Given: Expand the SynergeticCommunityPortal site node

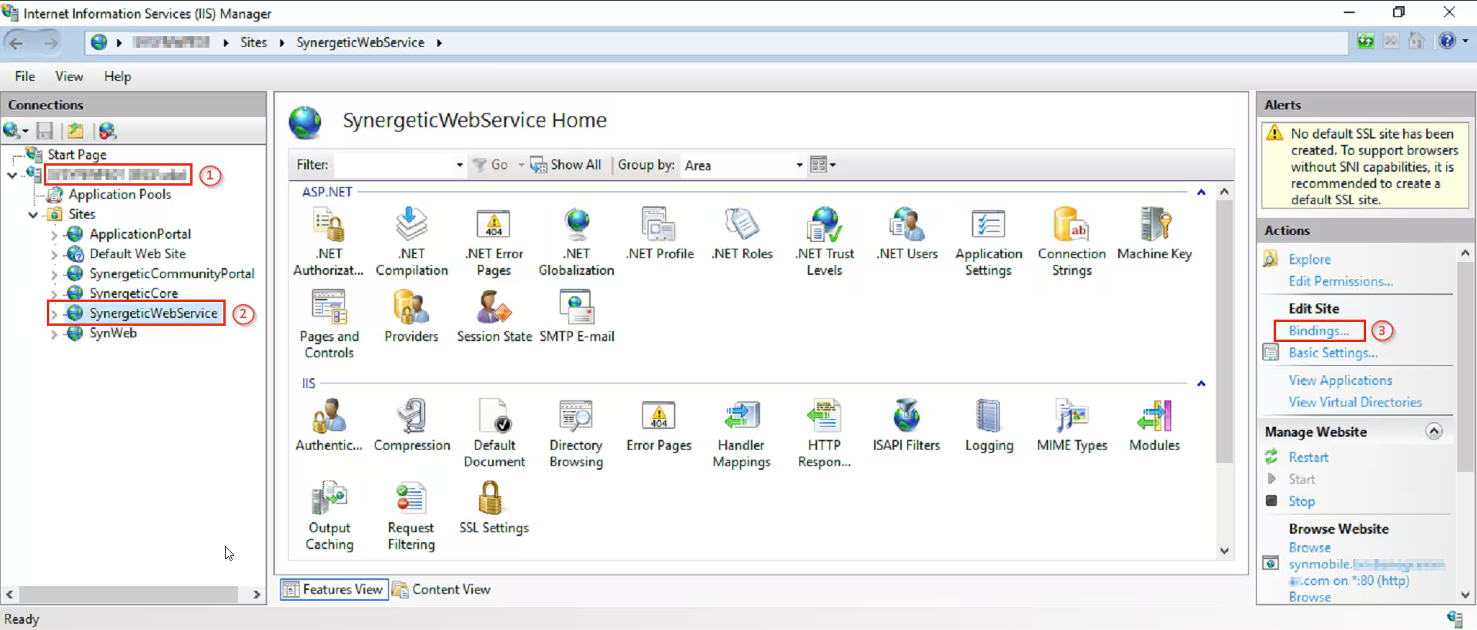Looking at the screenshot, I should (x=54, y=274).
